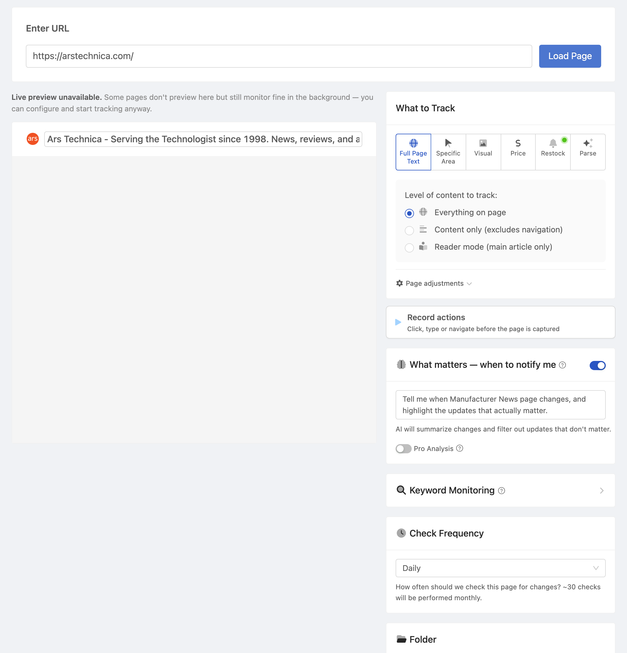Open the Record actions panel

500,322
